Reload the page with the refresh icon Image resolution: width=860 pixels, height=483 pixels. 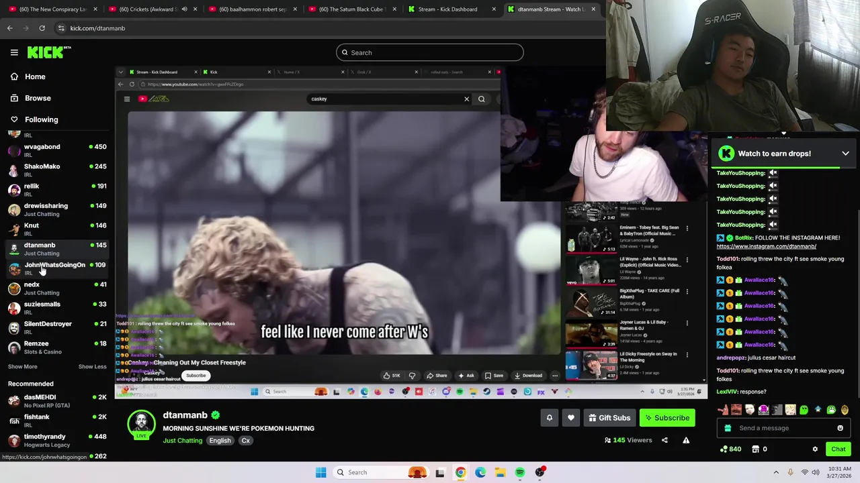coord(42,28)
